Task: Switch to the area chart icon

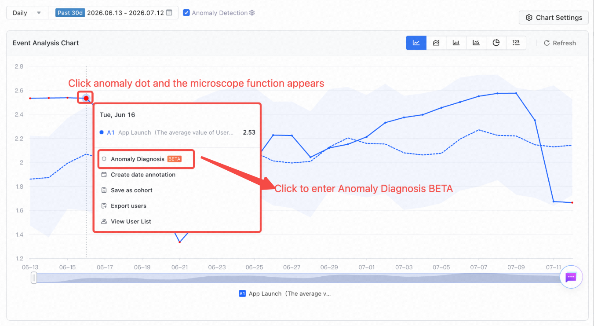Action: (x=436, y=43)
